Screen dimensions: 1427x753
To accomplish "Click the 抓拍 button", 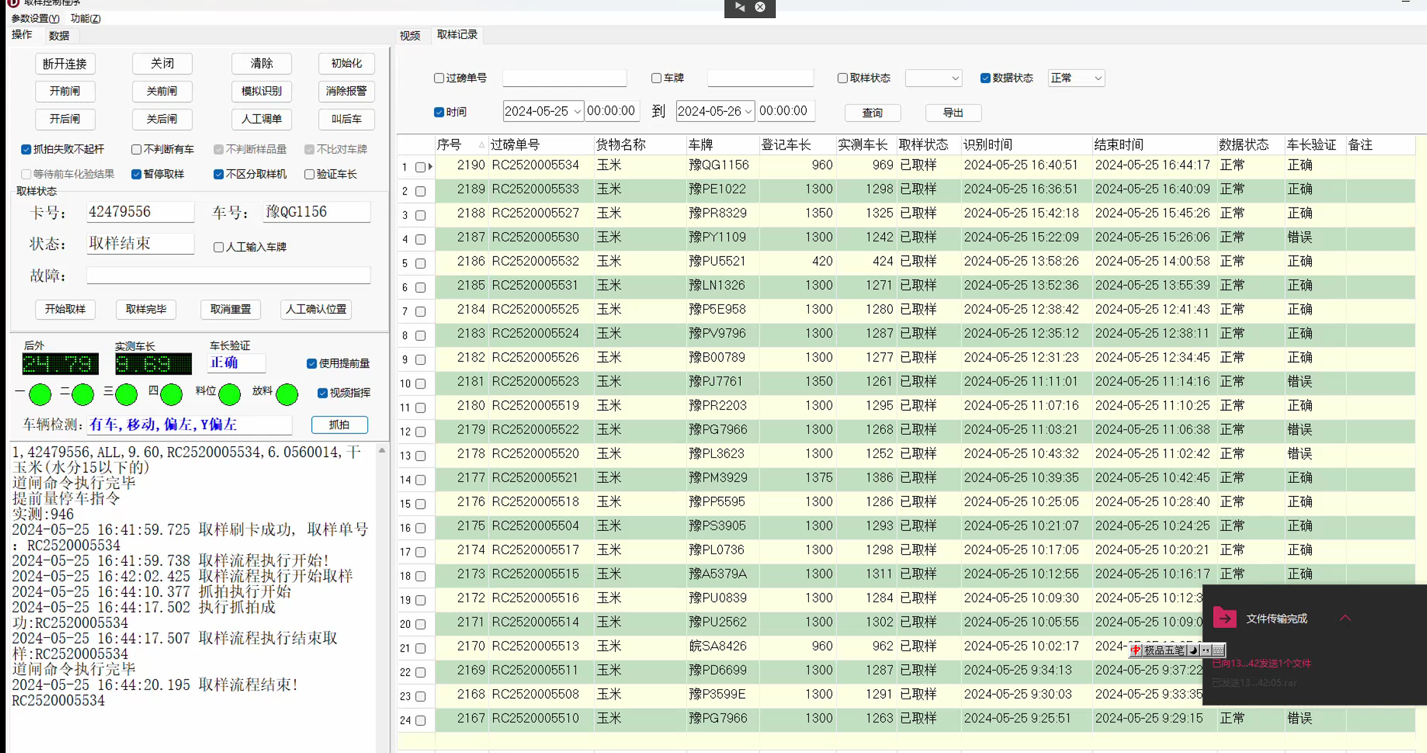I will click(340, 425).
